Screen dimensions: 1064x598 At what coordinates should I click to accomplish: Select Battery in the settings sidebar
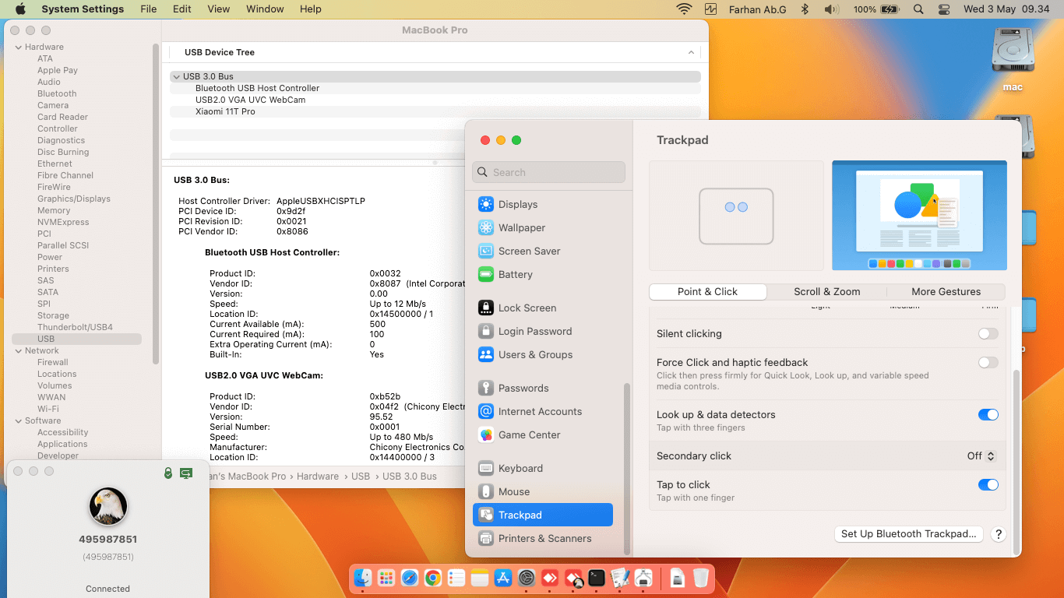(515, 274)
